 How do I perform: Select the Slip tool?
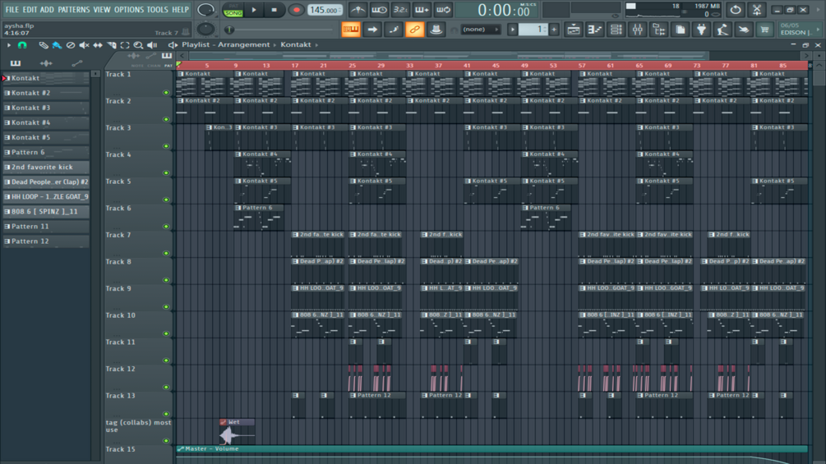[x=98, y=45]
